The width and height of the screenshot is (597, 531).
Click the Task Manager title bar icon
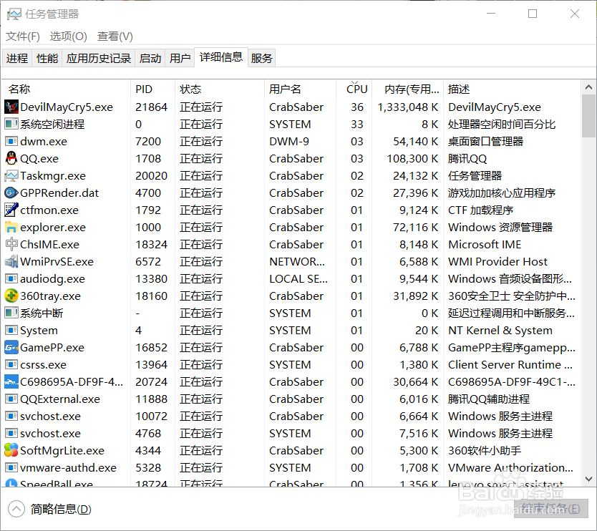[x=14, y=14]
